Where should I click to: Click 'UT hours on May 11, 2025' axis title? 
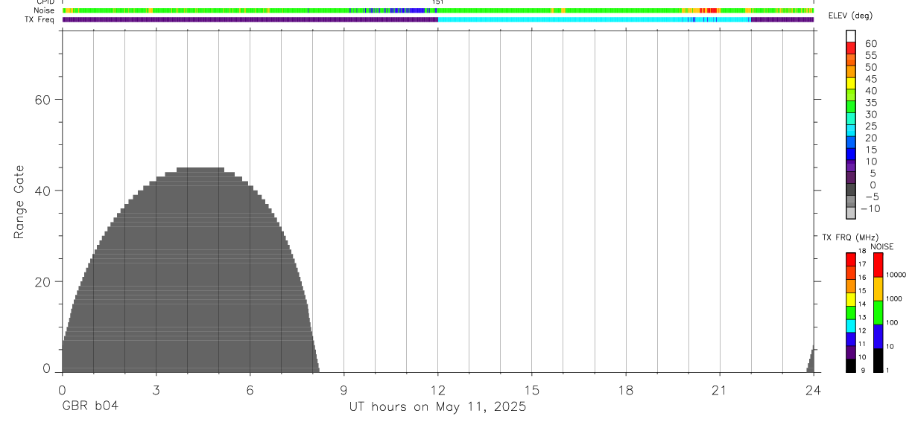tap(438, 407)
